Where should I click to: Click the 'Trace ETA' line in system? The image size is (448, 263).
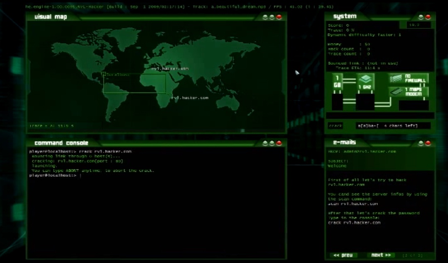(358, 68)
